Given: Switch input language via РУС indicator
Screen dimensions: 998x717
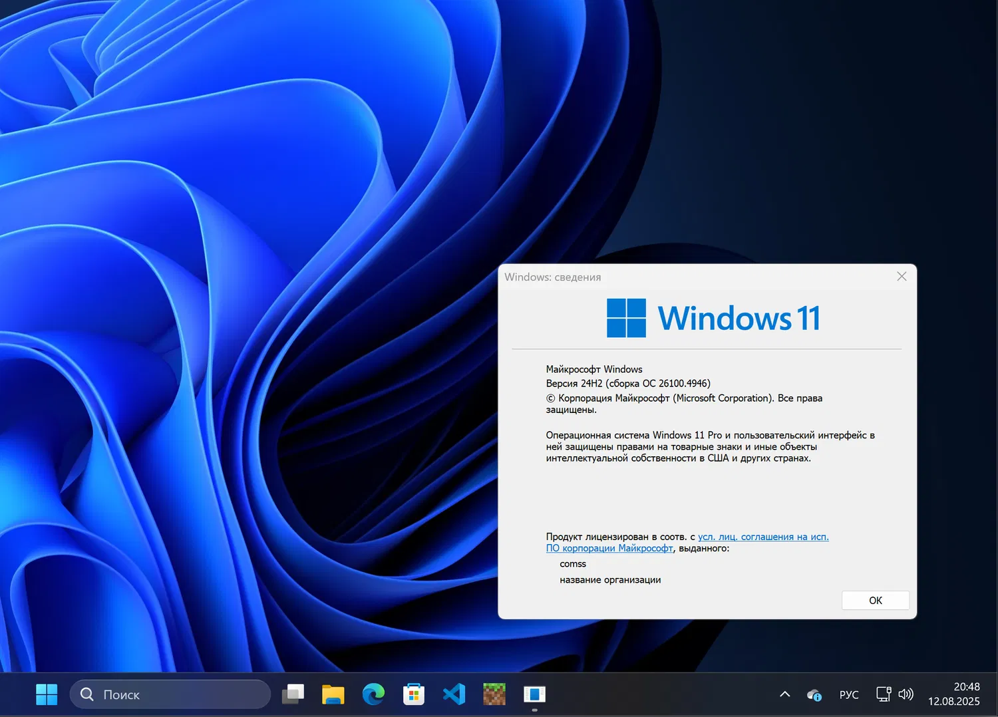Looking at the screenshot, I should click(849, 694).
